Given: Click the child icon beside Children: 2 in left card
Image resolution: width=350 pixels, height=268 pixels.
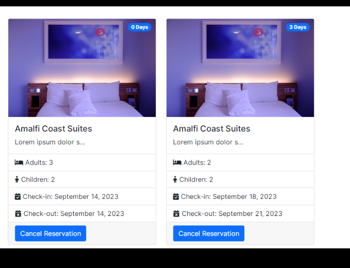Looking at the screenshot, I should tap(17, 180).
